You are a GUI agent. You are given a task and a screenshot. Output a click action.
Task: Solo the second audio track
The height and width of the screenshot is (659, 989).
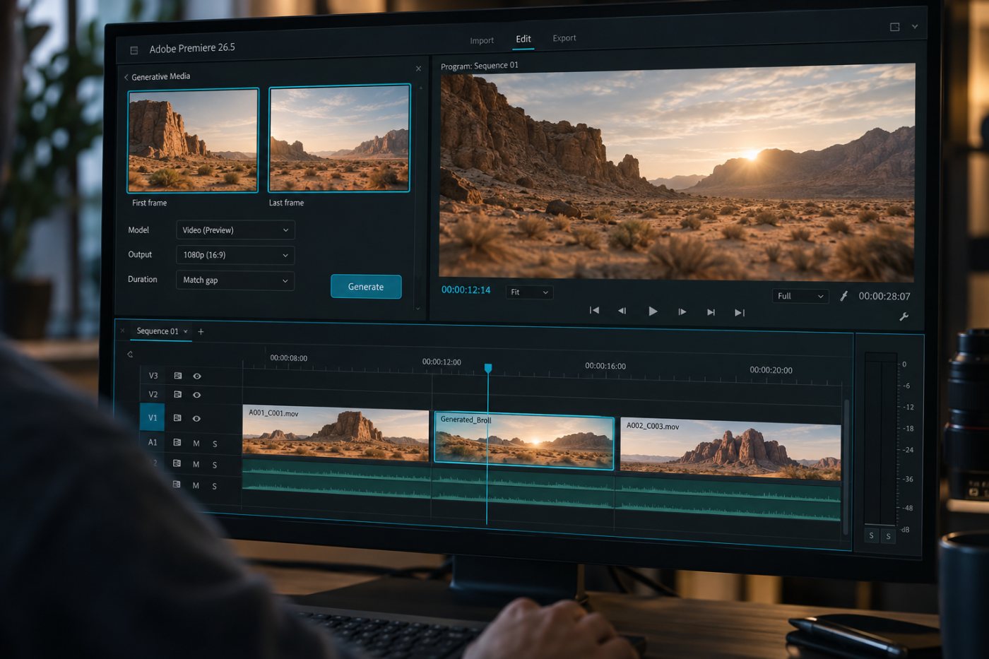coord(215,465)
